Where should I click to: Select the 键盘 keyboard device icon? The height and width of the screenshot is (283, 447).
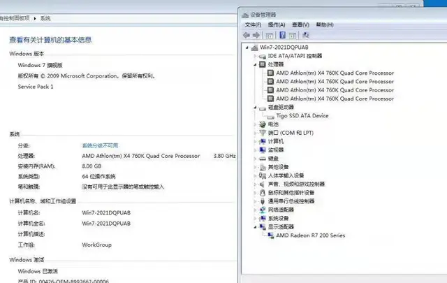click(x=263, y=159)
